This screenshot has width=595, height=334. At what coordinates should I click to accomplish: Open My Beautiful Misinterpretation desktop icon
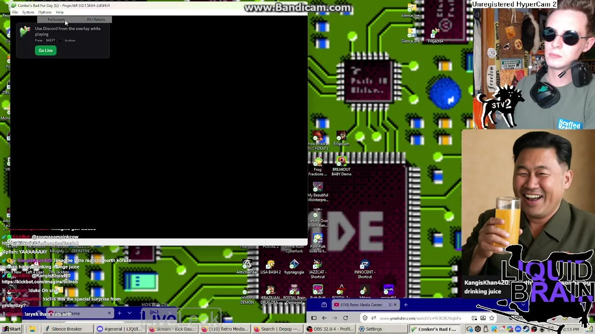(317, 192)
